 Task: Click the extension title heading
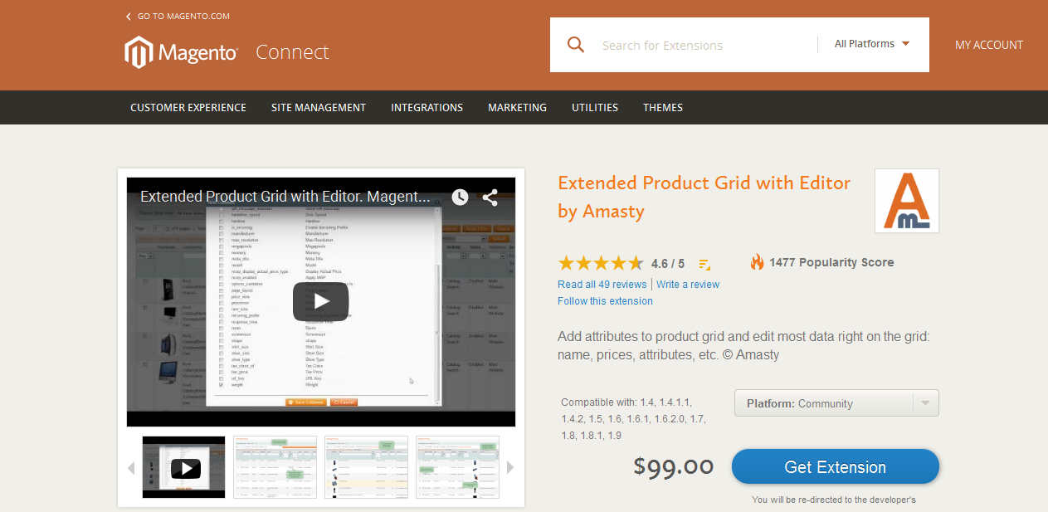click(x=704, y=197)
